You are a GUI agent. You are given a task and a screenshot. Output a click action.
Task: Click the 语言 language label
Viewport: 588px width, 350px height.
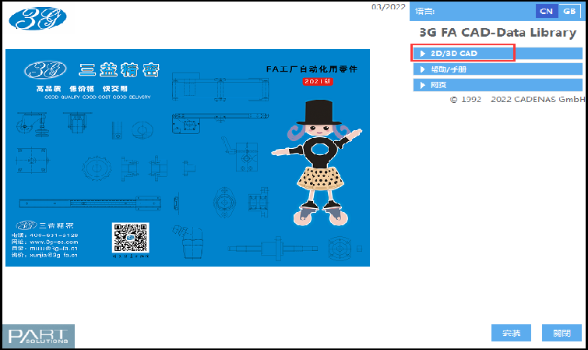pos(424,11)
